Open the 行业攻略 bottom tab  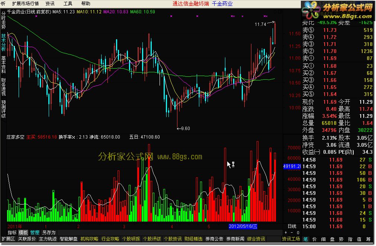click(110, 239)
